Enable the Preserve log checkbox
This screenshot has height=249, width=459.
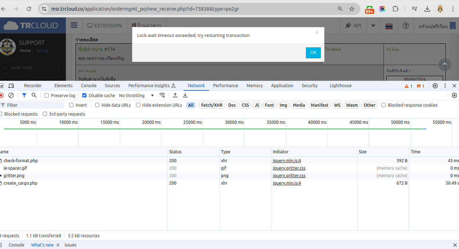47,95
